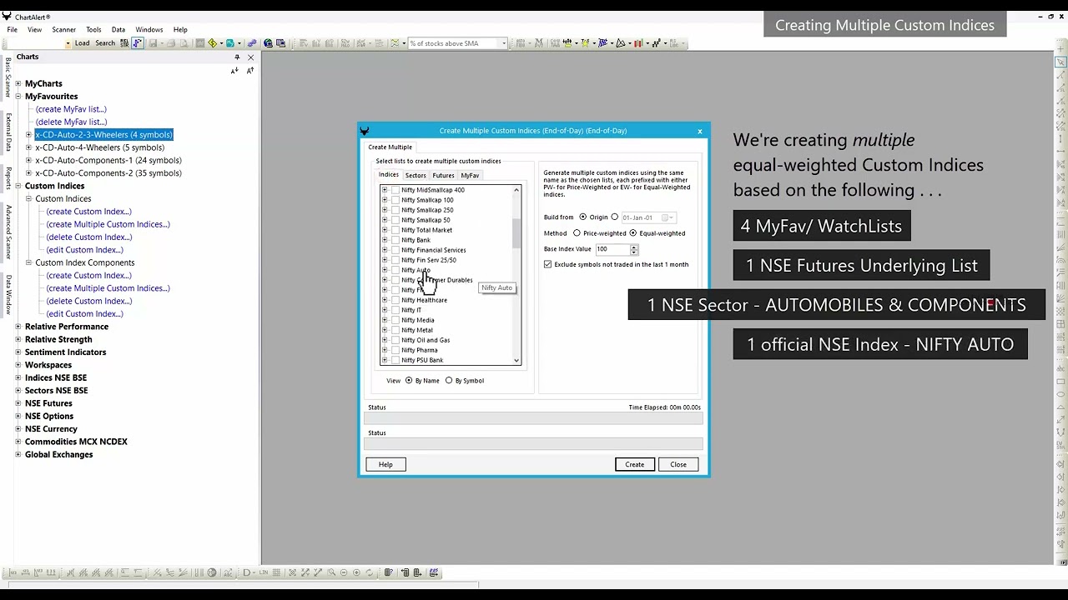Open the Scanner menu

pyautogui.click(x=63, y=29)
